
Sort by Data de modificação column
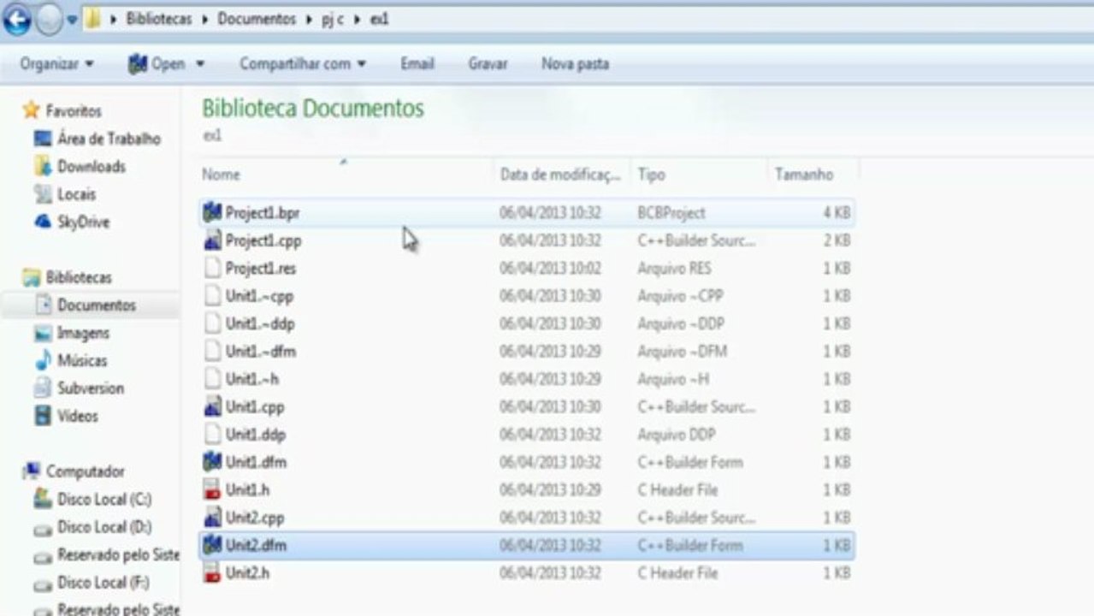click(561, 175)
